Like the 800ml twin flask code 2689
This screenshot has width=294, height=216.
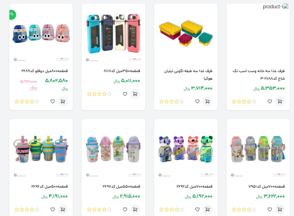coord(53,101)
